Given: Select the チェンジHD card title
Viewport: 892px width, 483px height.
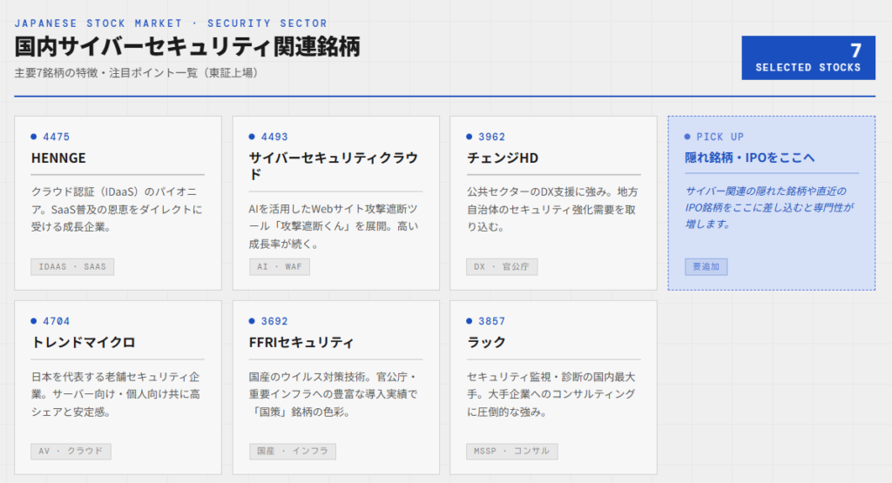Looking at the screenshot, I should click(503, 158).
